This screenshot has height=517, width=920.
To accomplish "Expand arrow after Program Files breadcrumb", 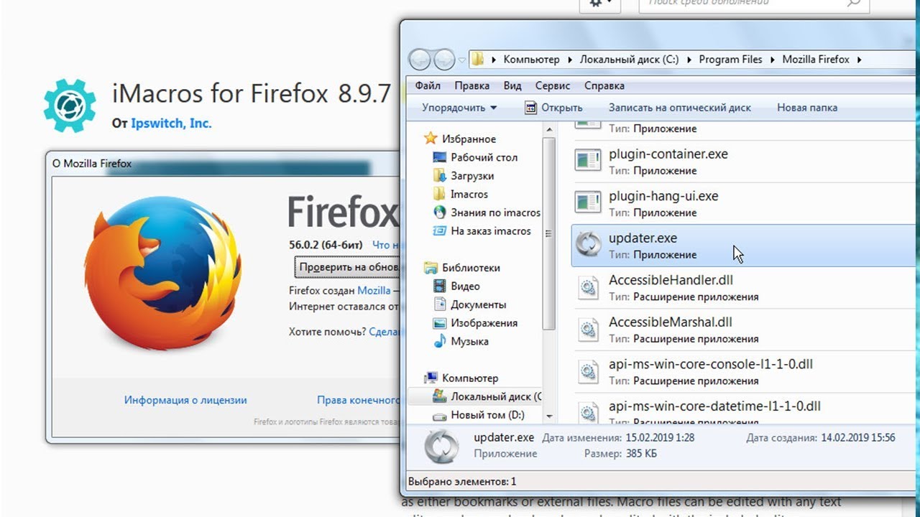I will click(x=771, y=60).
